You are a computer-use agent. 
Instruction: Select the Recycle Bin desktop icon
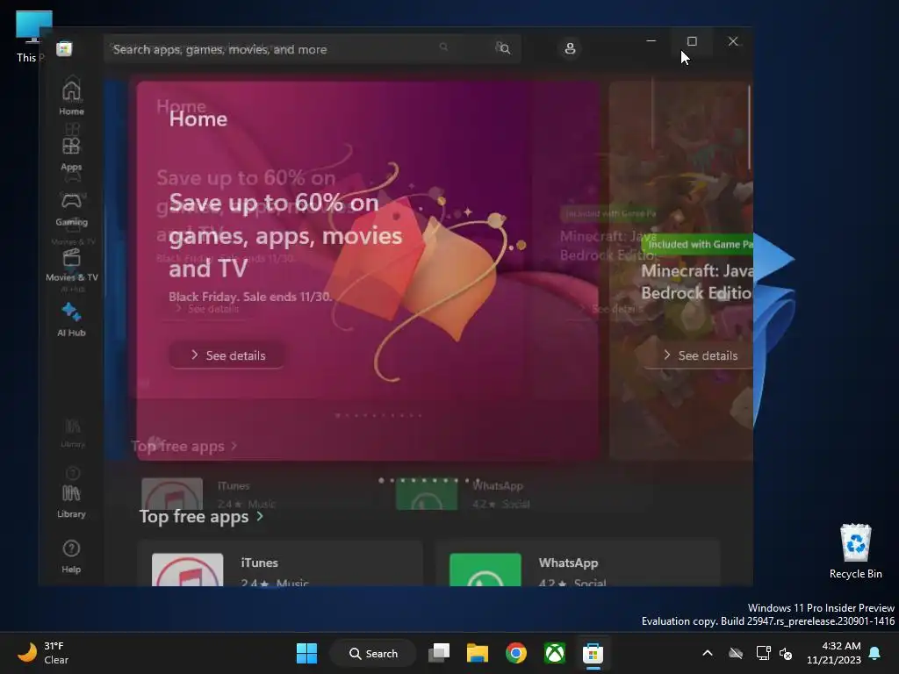tap(855, 551)
